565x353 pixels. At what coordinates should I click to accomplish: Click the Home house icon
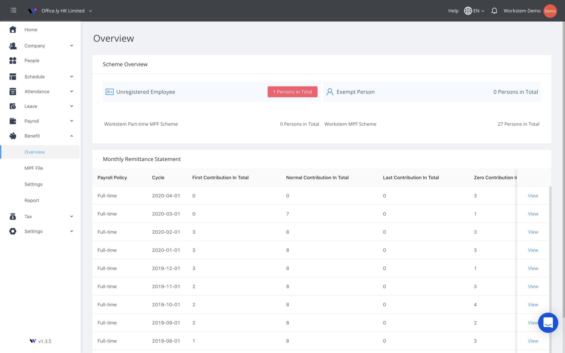point(13,30)
